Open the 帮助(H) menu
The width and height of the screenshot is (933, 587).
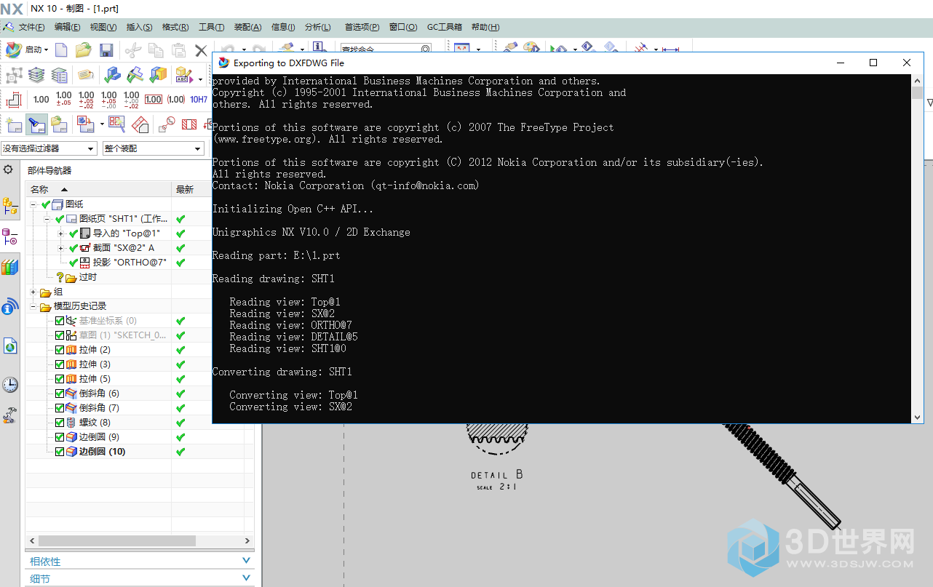pyautogui.click(x=485, y=27)
